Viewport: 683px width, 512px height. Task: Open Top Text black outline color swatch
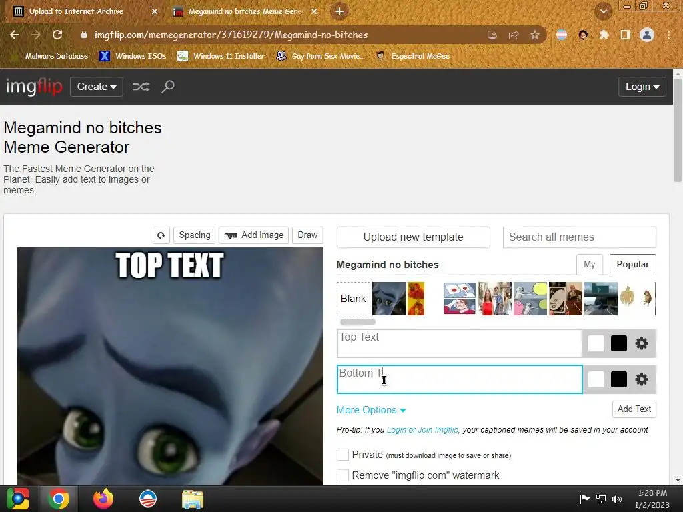point(618,343)
